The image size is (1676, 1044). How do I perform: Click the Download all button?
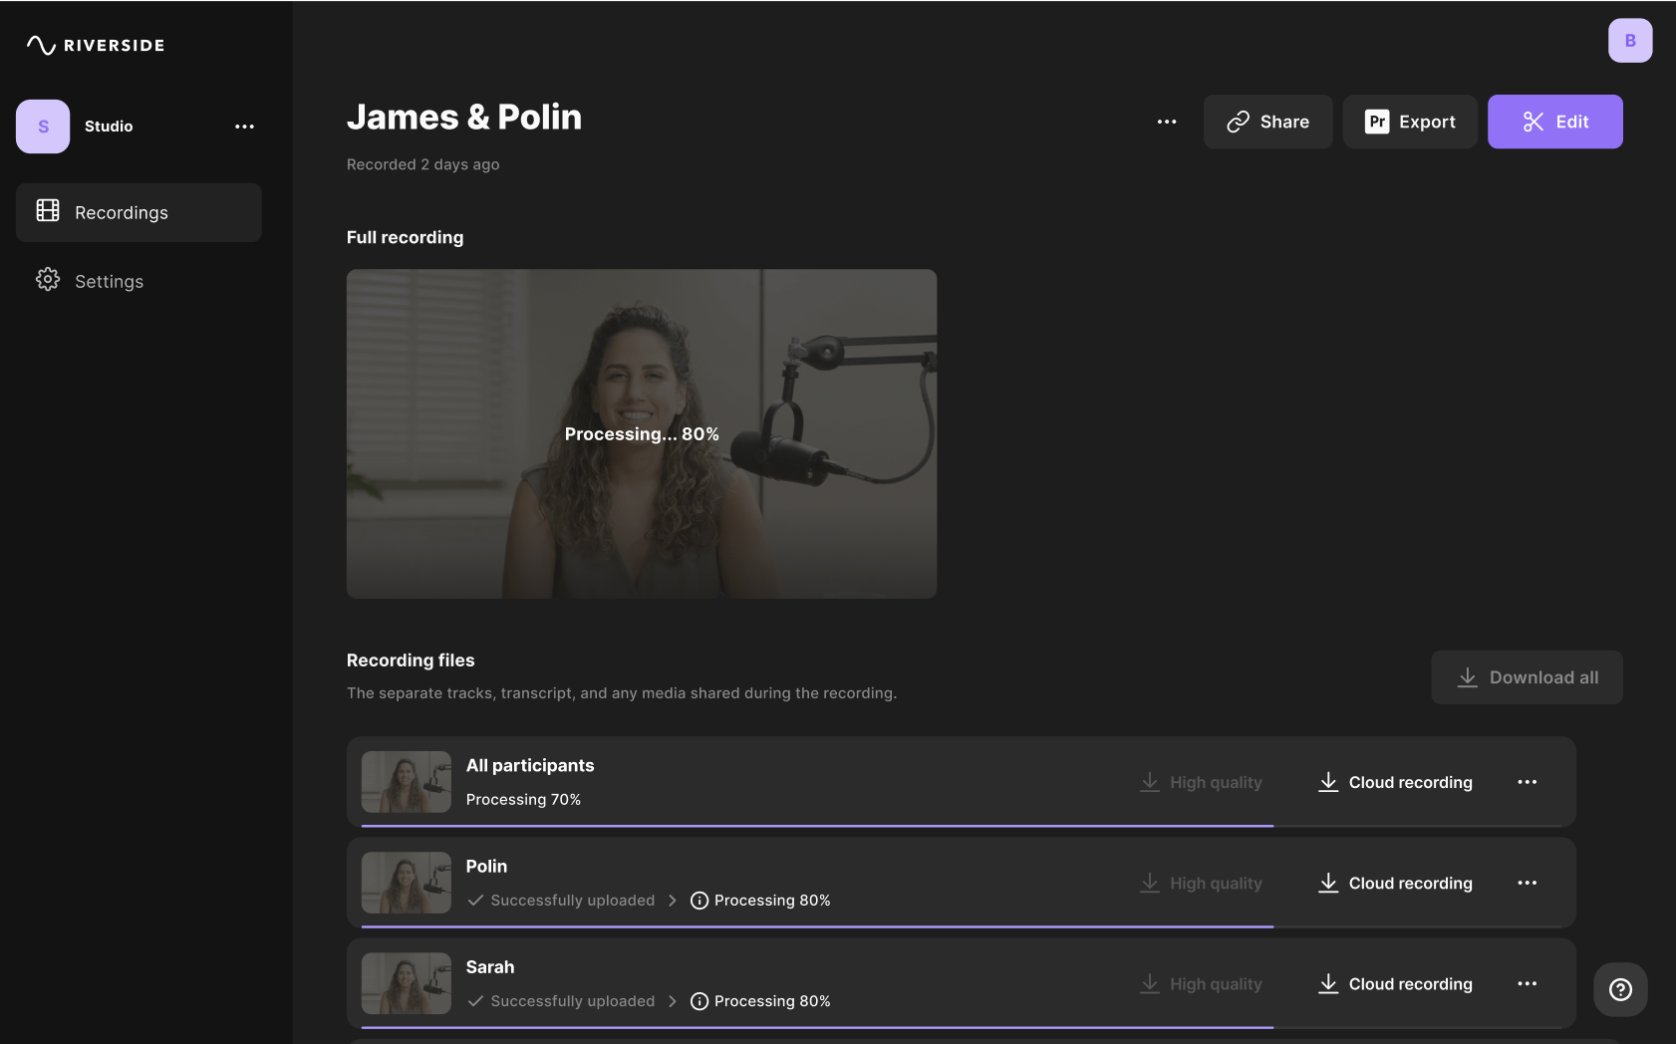pos(1528,677)
